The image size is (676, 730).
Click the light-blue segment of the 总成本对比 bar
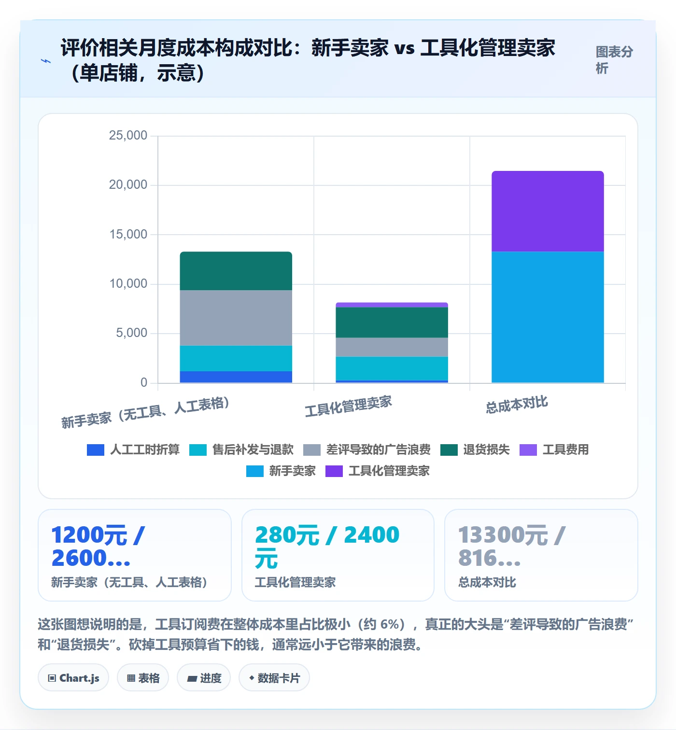click(x=548, y=317)
